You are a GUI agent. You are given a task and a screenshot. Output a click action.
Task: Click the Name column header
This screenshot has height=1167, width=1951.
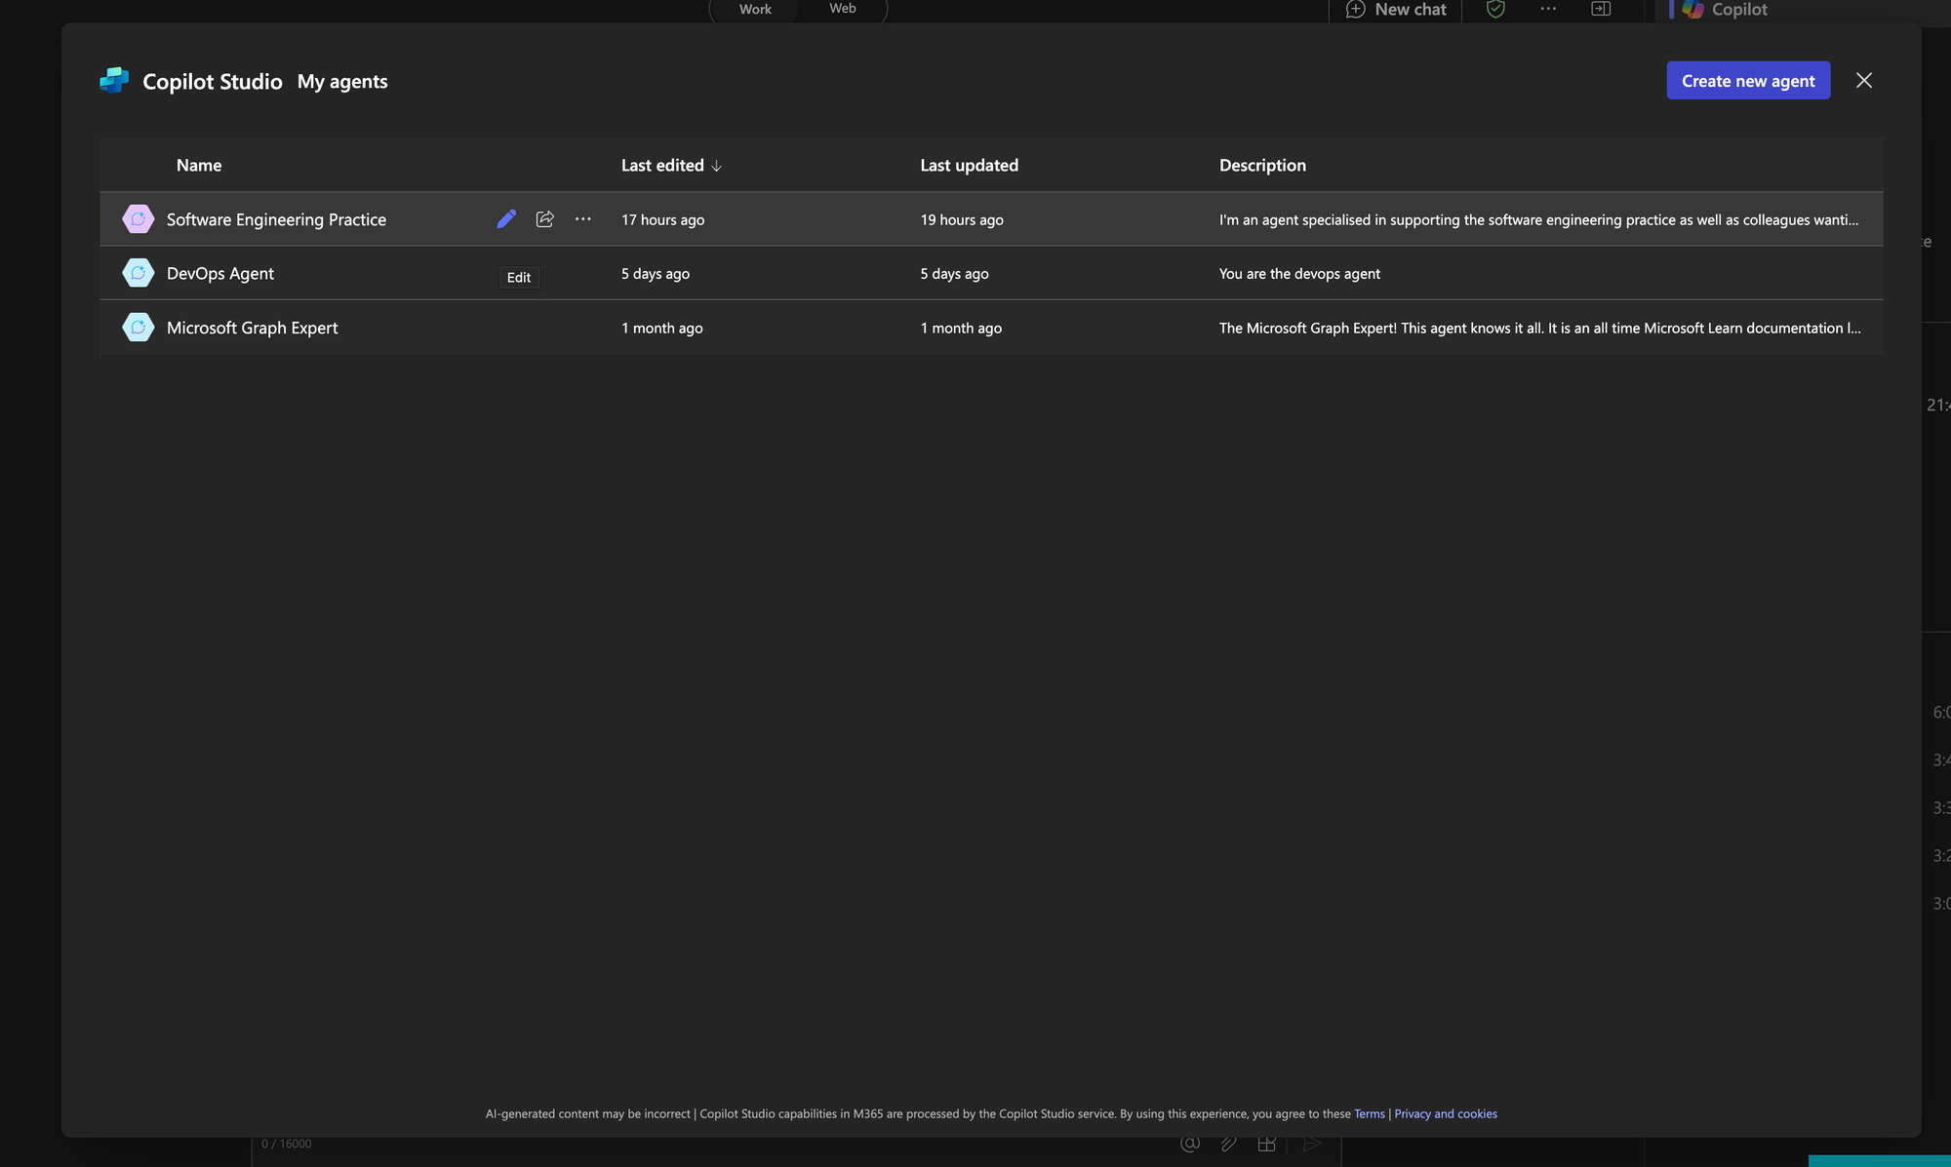pos(199,166)
